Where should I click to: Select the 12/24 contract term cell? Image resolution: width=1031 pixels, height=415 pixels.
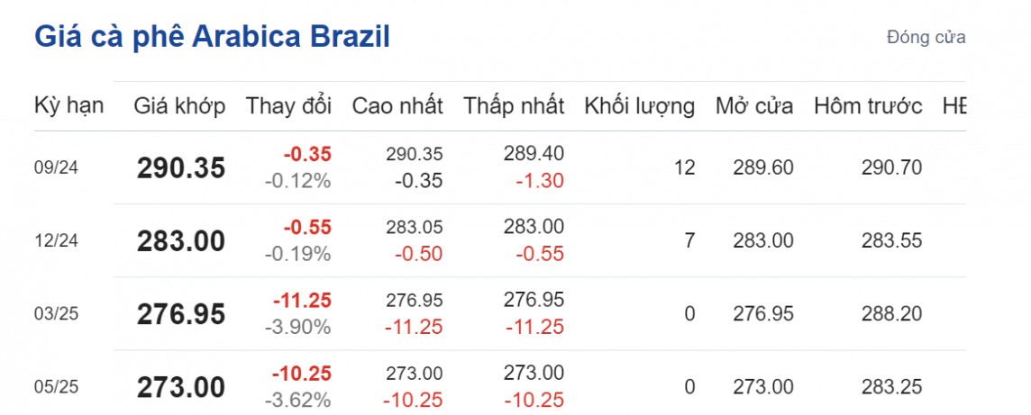(x=56, y=240)
